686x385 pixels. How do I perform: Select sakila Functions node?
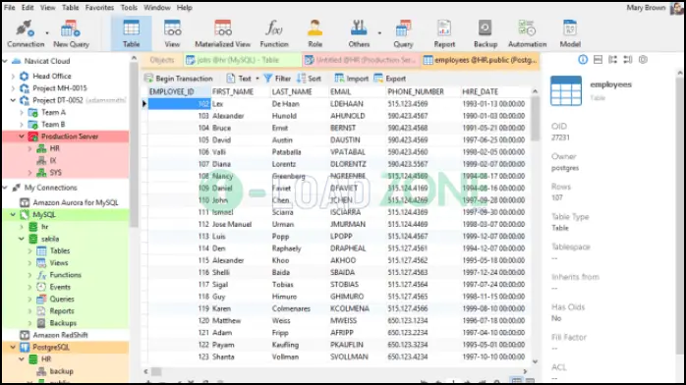point(65,275)
